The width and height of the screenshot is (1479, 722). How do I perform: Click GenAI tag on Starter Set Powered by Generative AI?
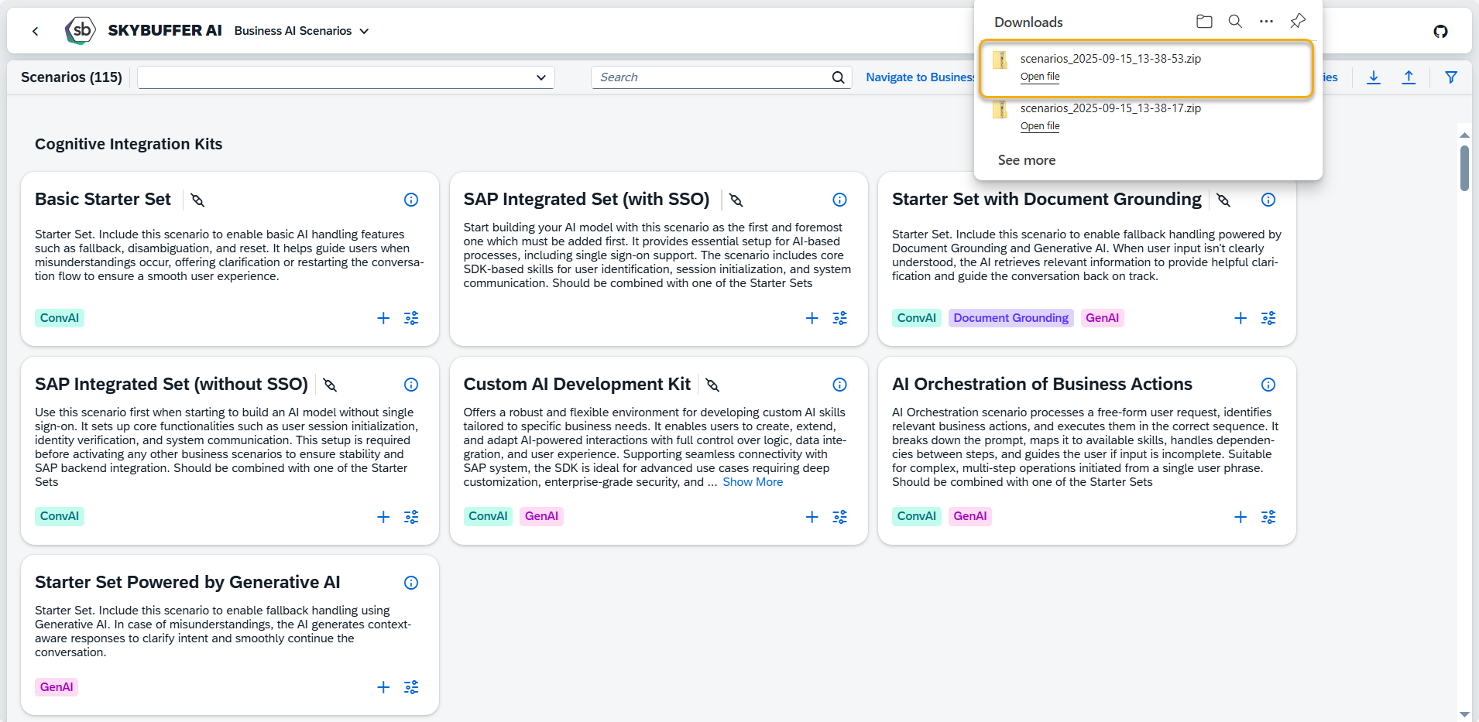click(57, 687)
